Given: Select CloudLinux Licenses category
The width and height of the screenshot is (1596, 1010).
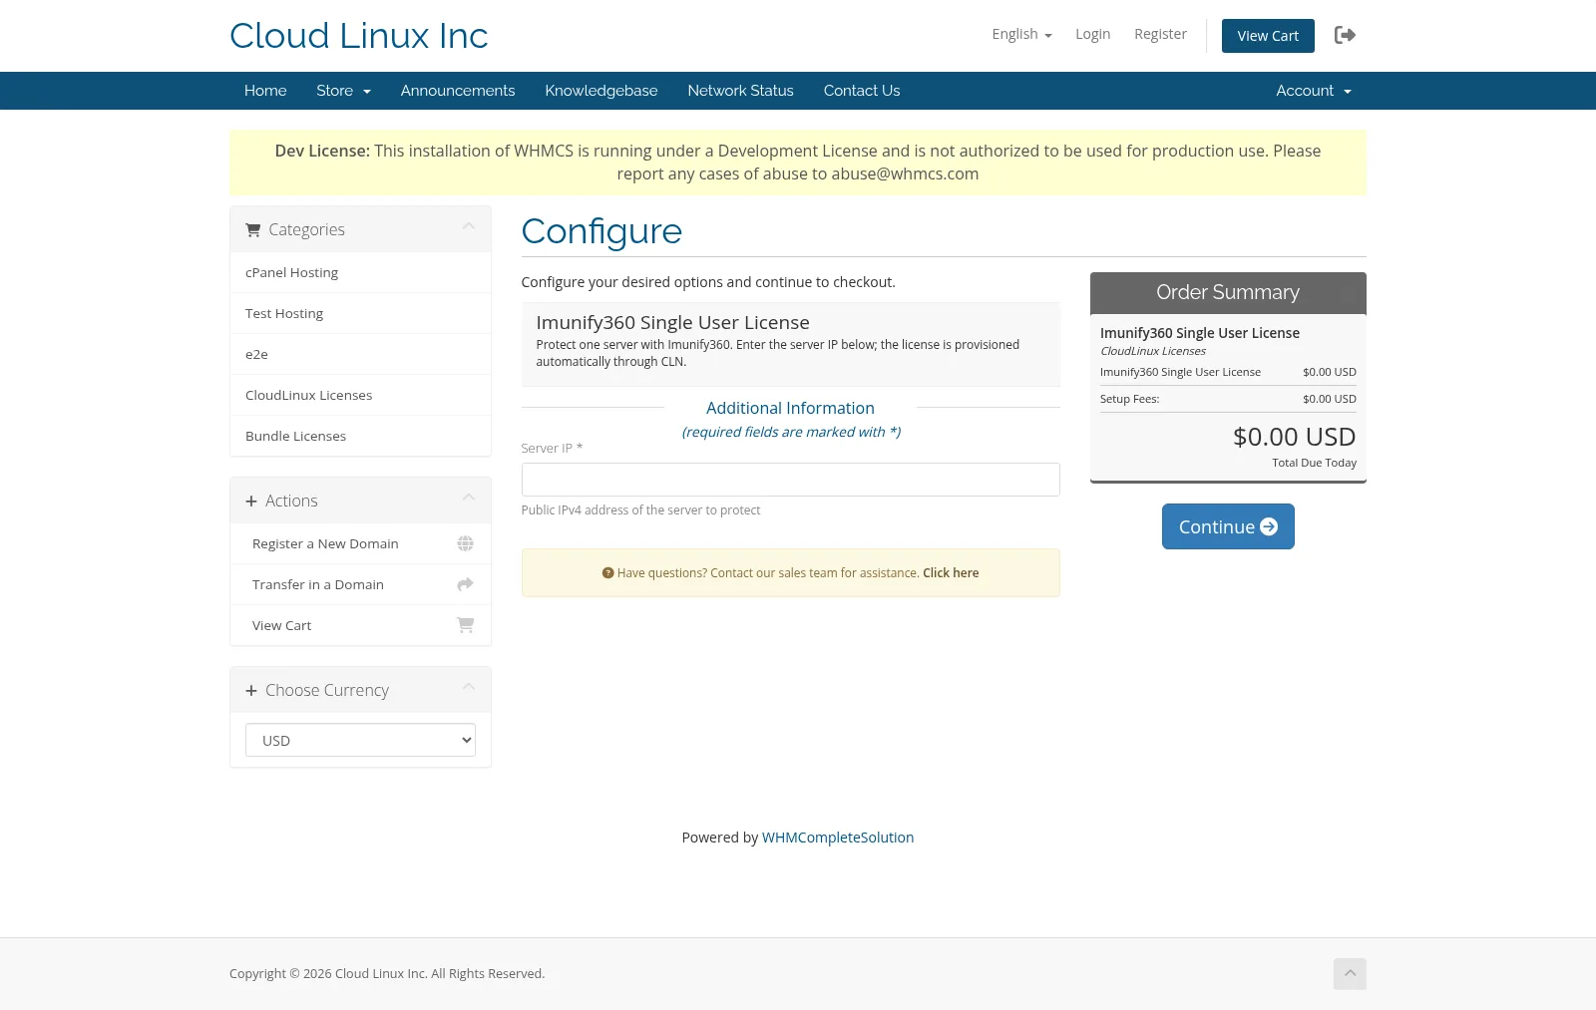Looking at the screenshot, I should pos(360,395).
